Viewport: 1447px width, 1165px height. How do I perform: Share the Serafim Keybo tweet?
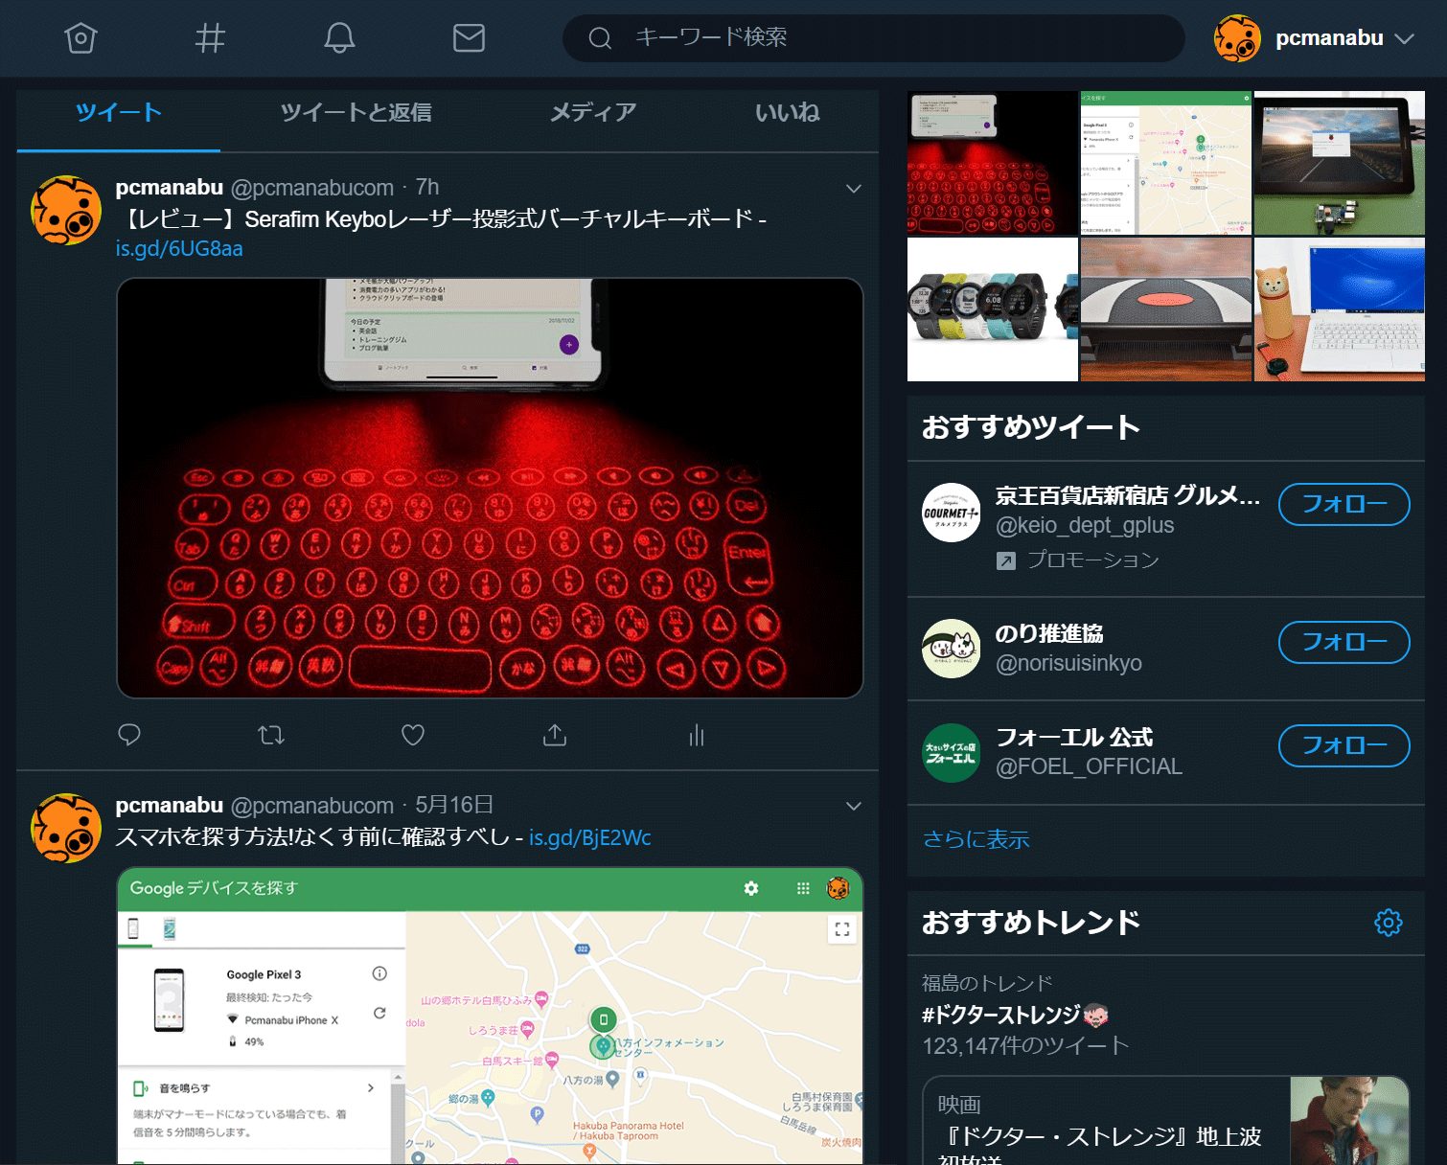(555, 735)
